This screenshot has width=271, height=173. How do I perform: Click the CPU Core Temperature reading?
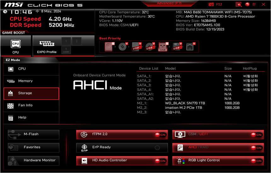click(x=124, y=12)
